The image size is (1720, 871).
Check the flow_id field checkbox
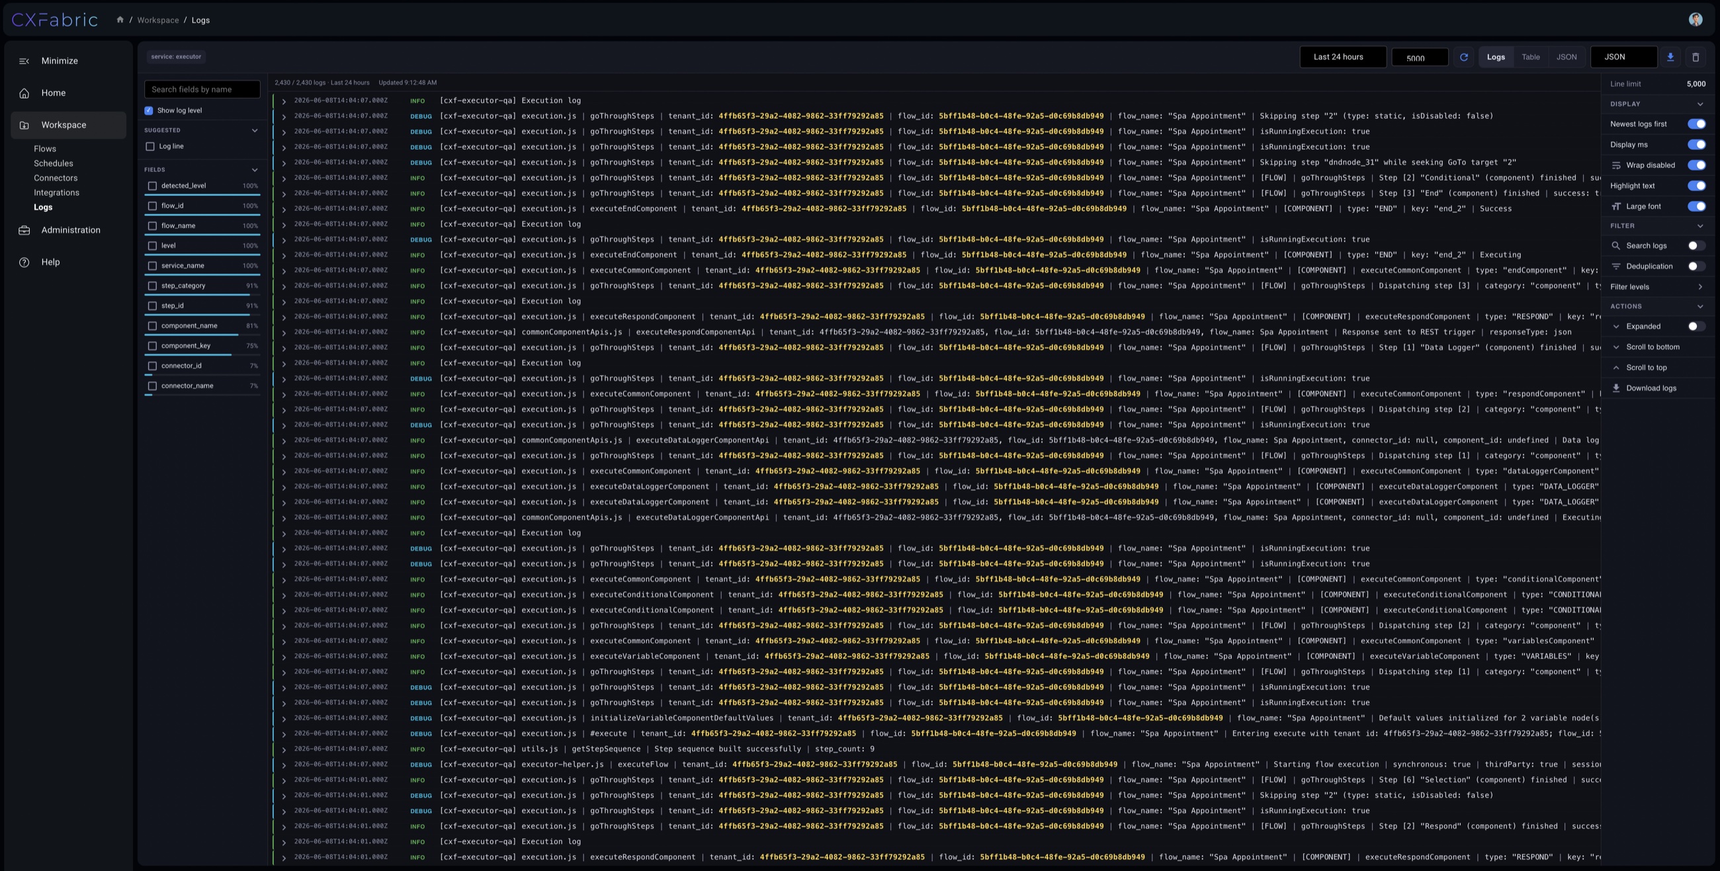coord(152,206)
